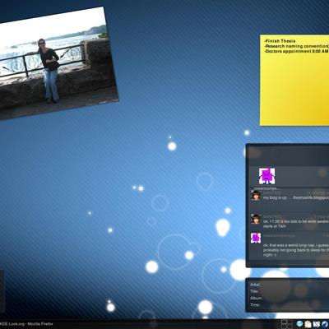Click the blue round tray icon at far right
Screen dimensions: 329x329
[325, 324]
